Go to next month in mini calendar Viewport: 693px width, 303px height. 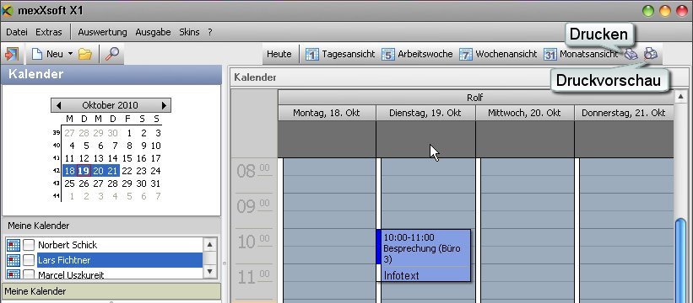(164, 105)
